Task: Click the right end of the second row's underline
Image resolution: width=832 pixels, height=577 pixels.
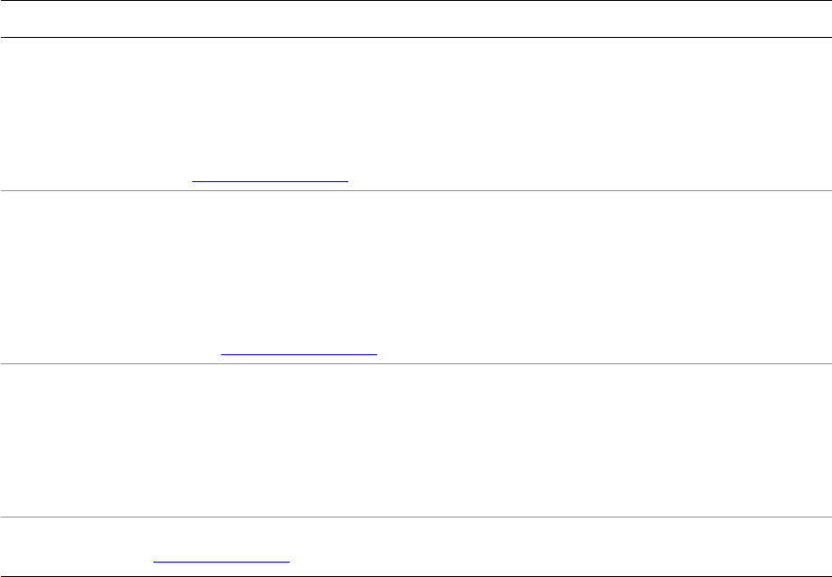Action: 375,354
